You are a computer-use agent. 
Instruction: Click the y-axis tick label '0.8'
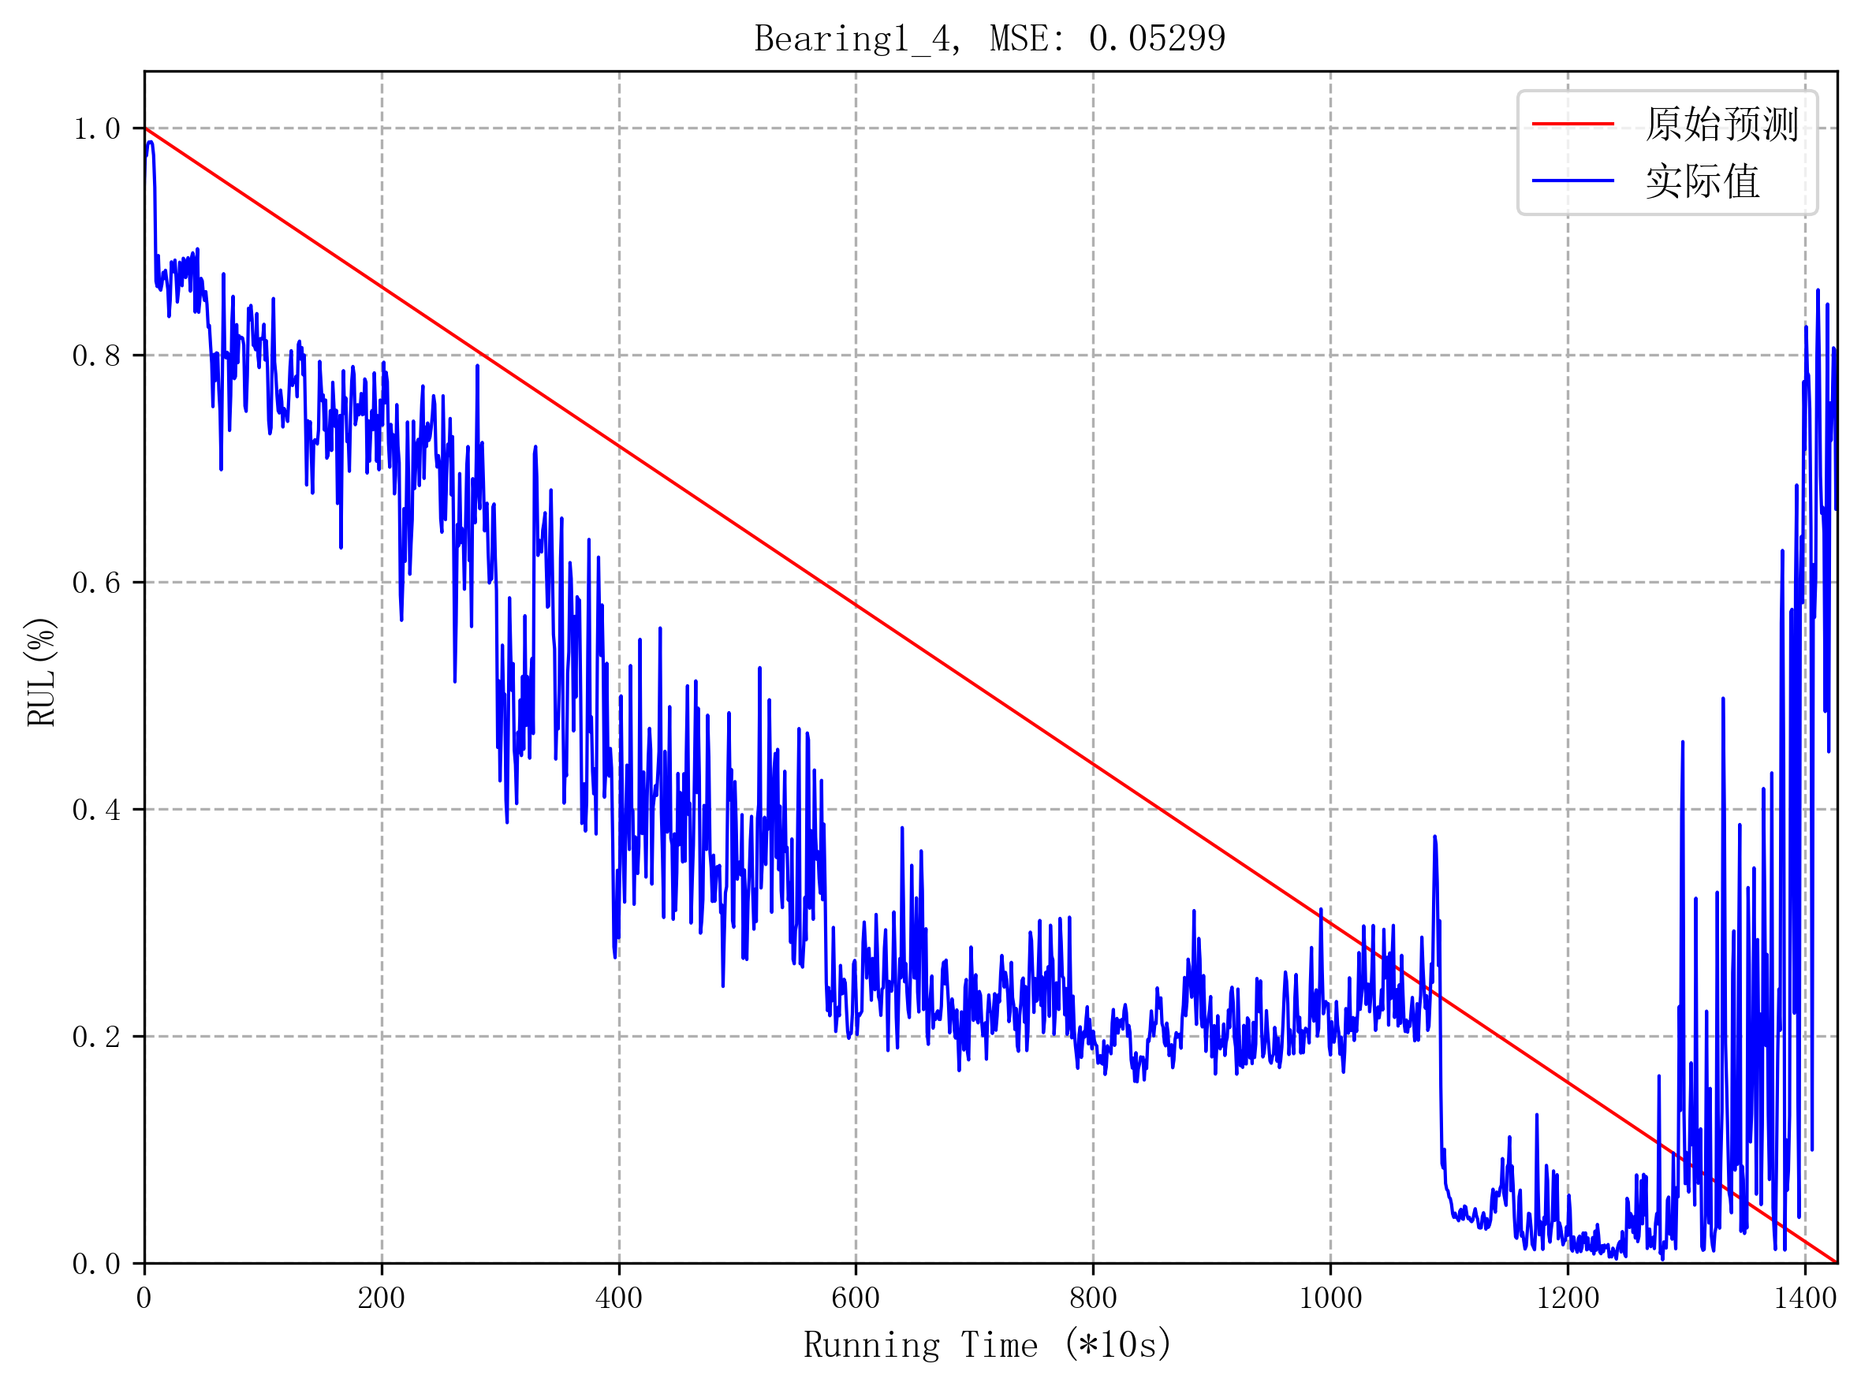[x=96, y=356]
